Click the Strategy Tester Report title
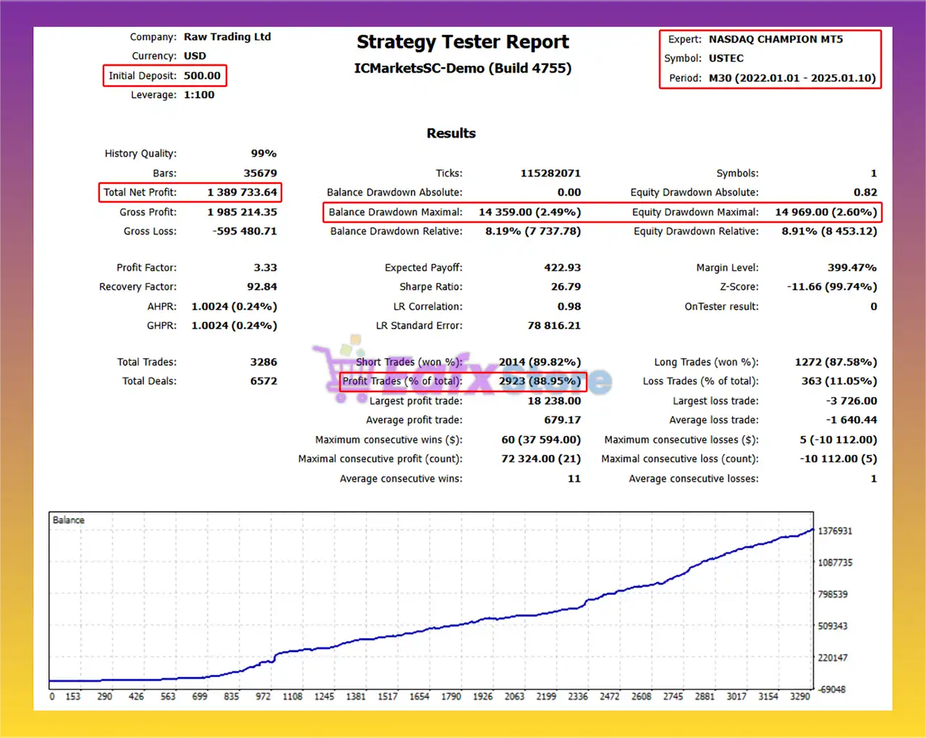The image size is (926, 738). [x=462, y=42]
